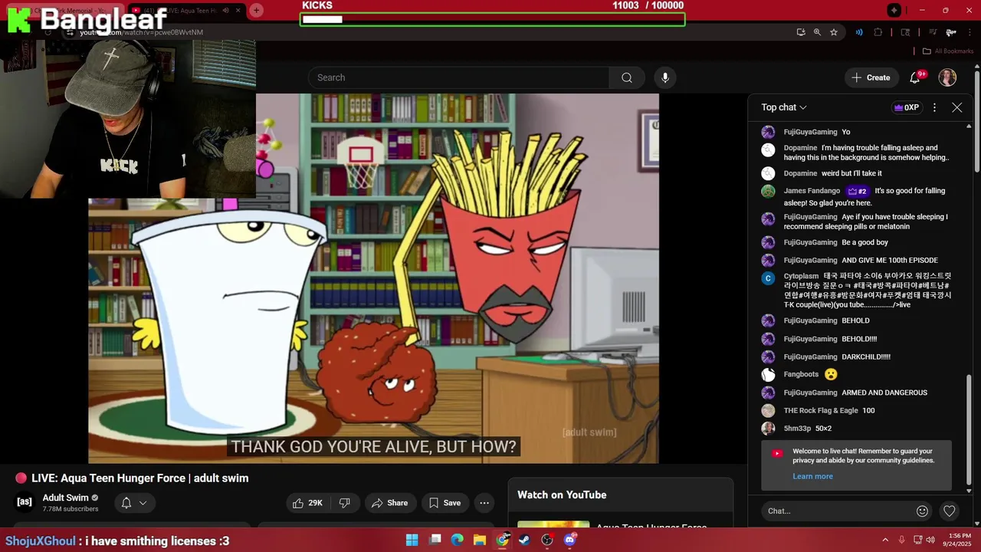Open YouTube notifications bell

click(915, 77)
